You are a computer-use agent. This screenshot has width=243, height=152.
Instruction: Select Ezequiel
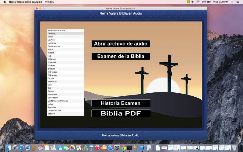(x=66, y=114)
